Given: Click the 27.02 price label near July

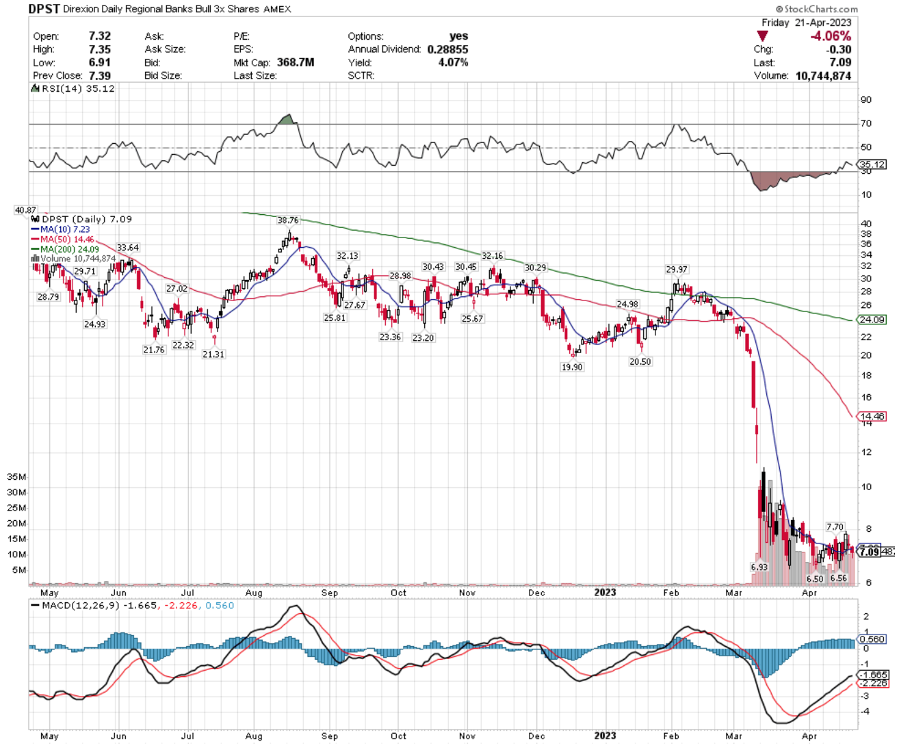Looking at the screenshot, I should pyautogui.click(x=177, y=289).
